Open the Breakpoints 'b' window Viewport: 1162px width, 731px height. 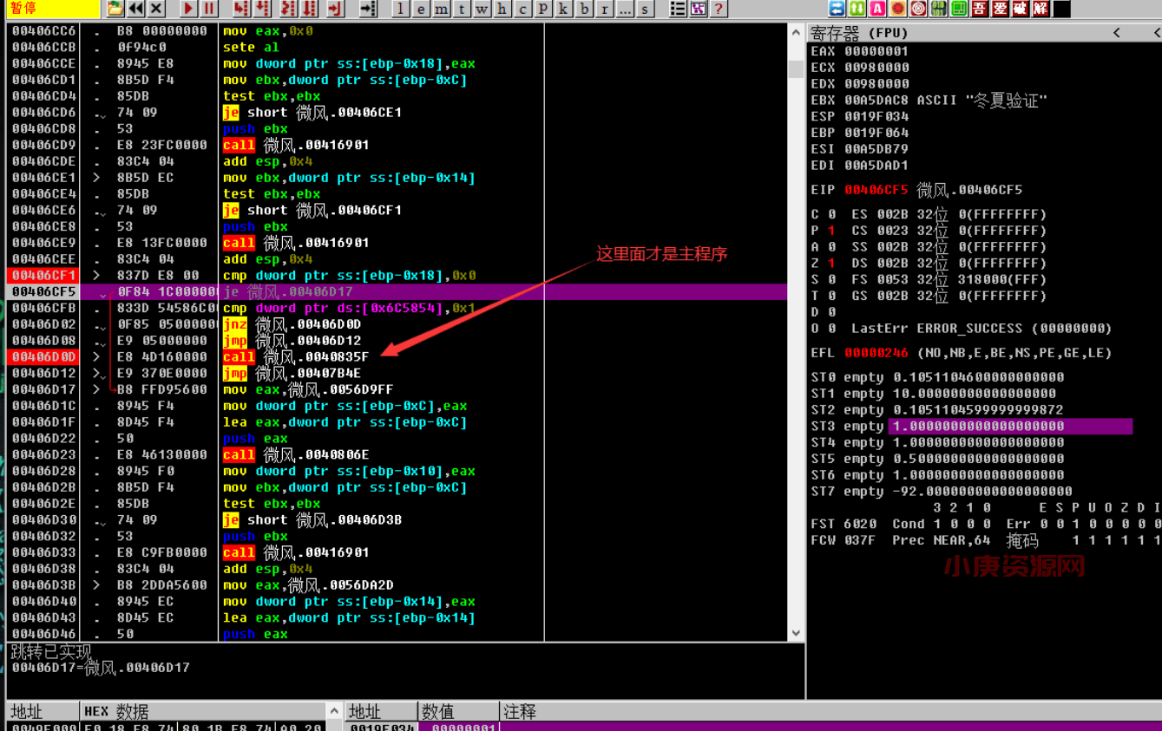pos(584,9)
